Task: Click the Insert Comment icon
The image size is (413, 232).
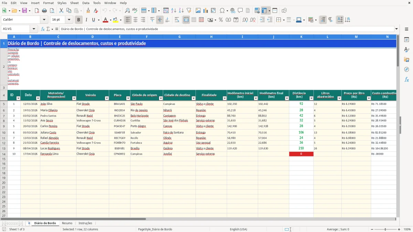Action: coord(240,11)
